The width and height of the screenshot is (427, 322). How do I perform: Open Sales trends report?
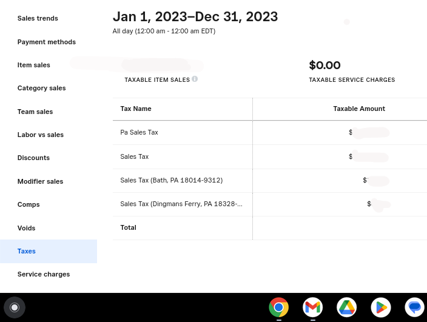click(38, 18)
